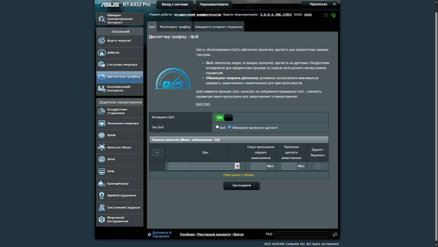438x247 pixels.
Task: Select Обмежувач пропускної здатності radio option
Action: tap(229, 127)
